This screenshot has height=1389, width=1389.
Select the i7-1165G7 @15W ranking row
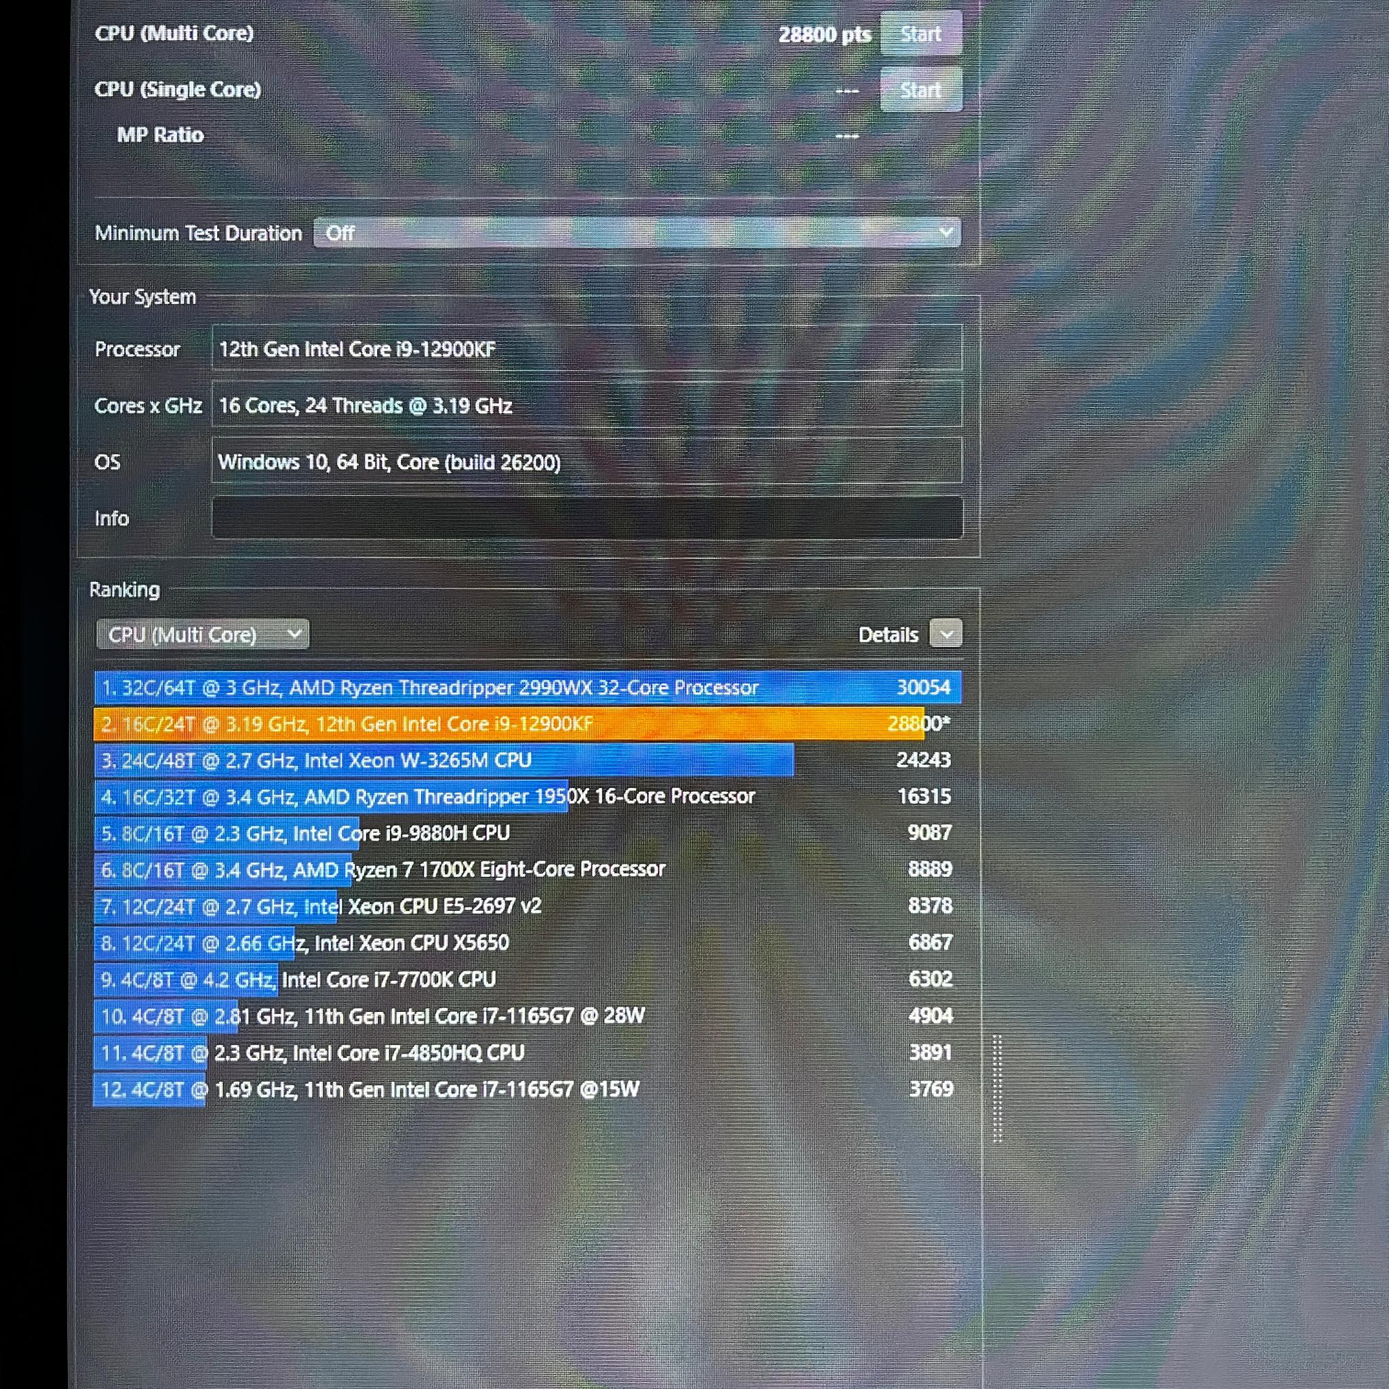pyautogui.click(x=528, y=1089)
